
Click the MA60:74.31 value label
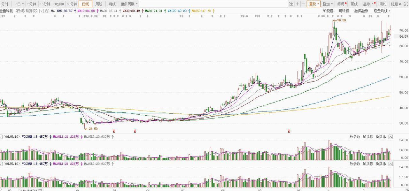pyautogui.click(x=154, y=11)
